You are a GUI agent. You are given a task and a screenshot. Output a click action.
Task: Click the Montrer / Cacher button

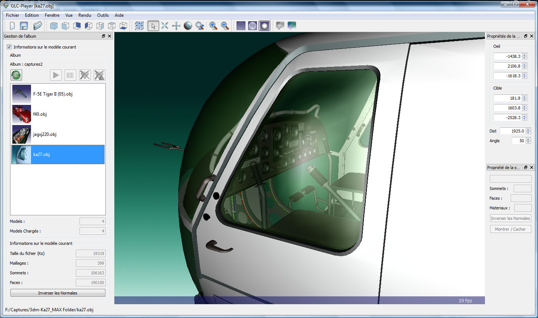click(x=510, y=229)
